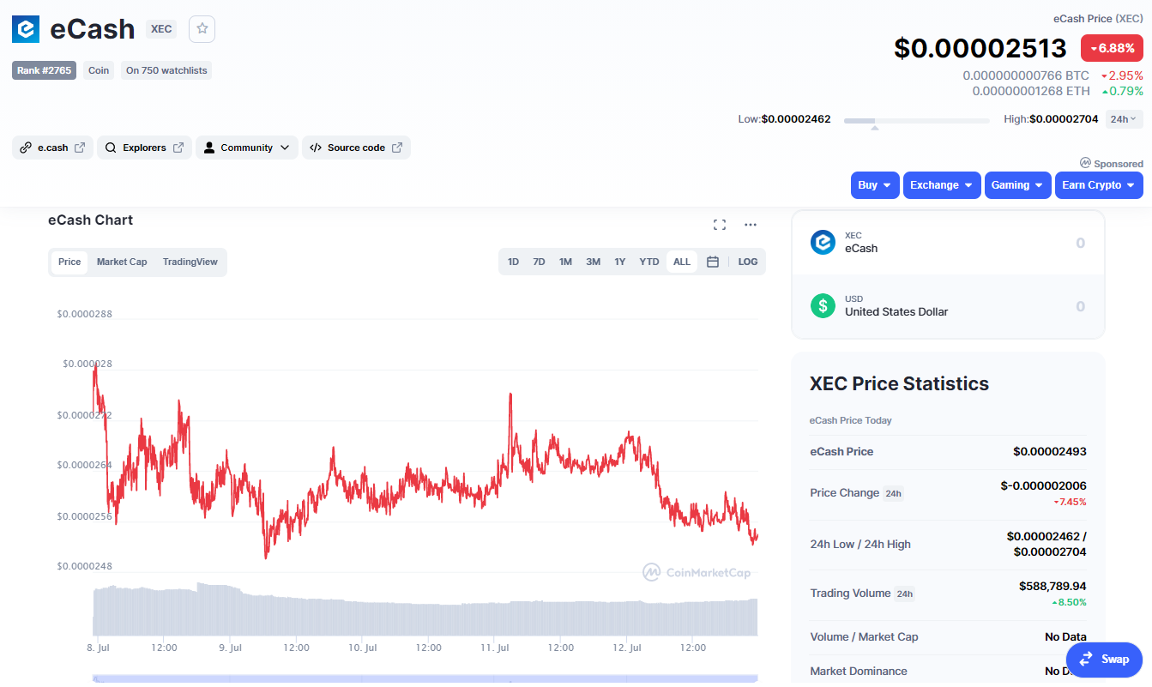Click the Community person icon
This screenshot has width=1152, height=687.
[x=209, y=148]
